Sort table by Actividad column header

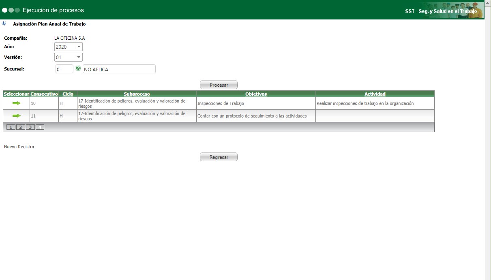click(375, 94)
